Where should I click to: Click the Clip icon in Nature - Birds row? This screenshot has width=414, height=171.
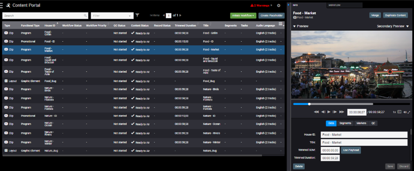click(x=6, y=89)
